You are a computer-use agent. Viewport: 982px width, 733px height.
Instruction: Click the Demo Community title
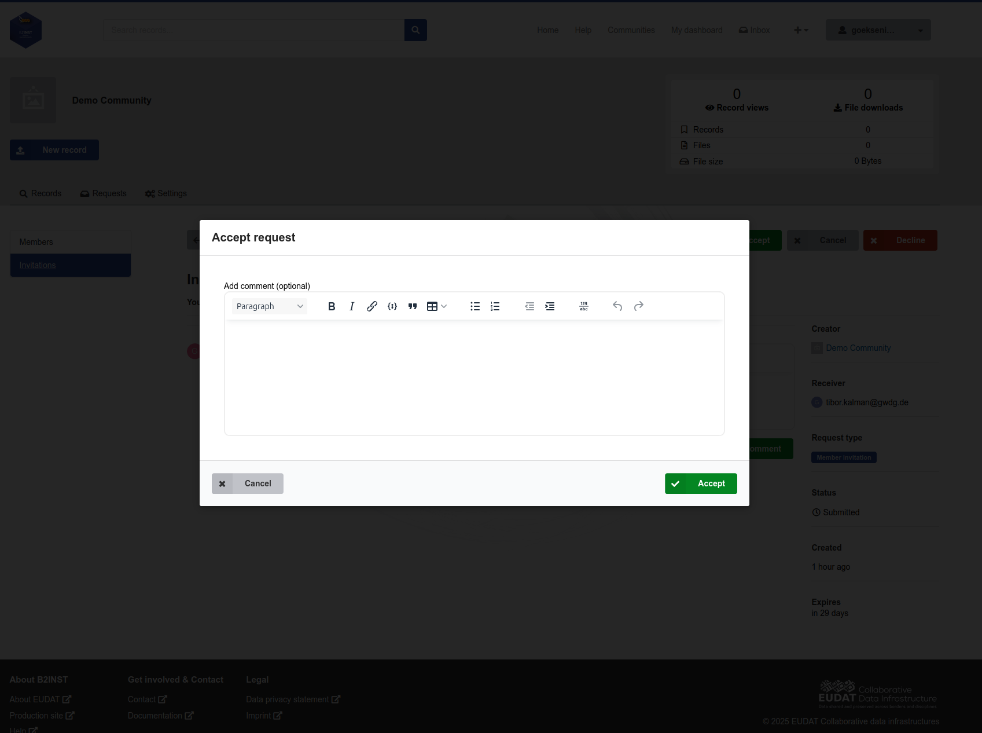click(x=112, y=100)
